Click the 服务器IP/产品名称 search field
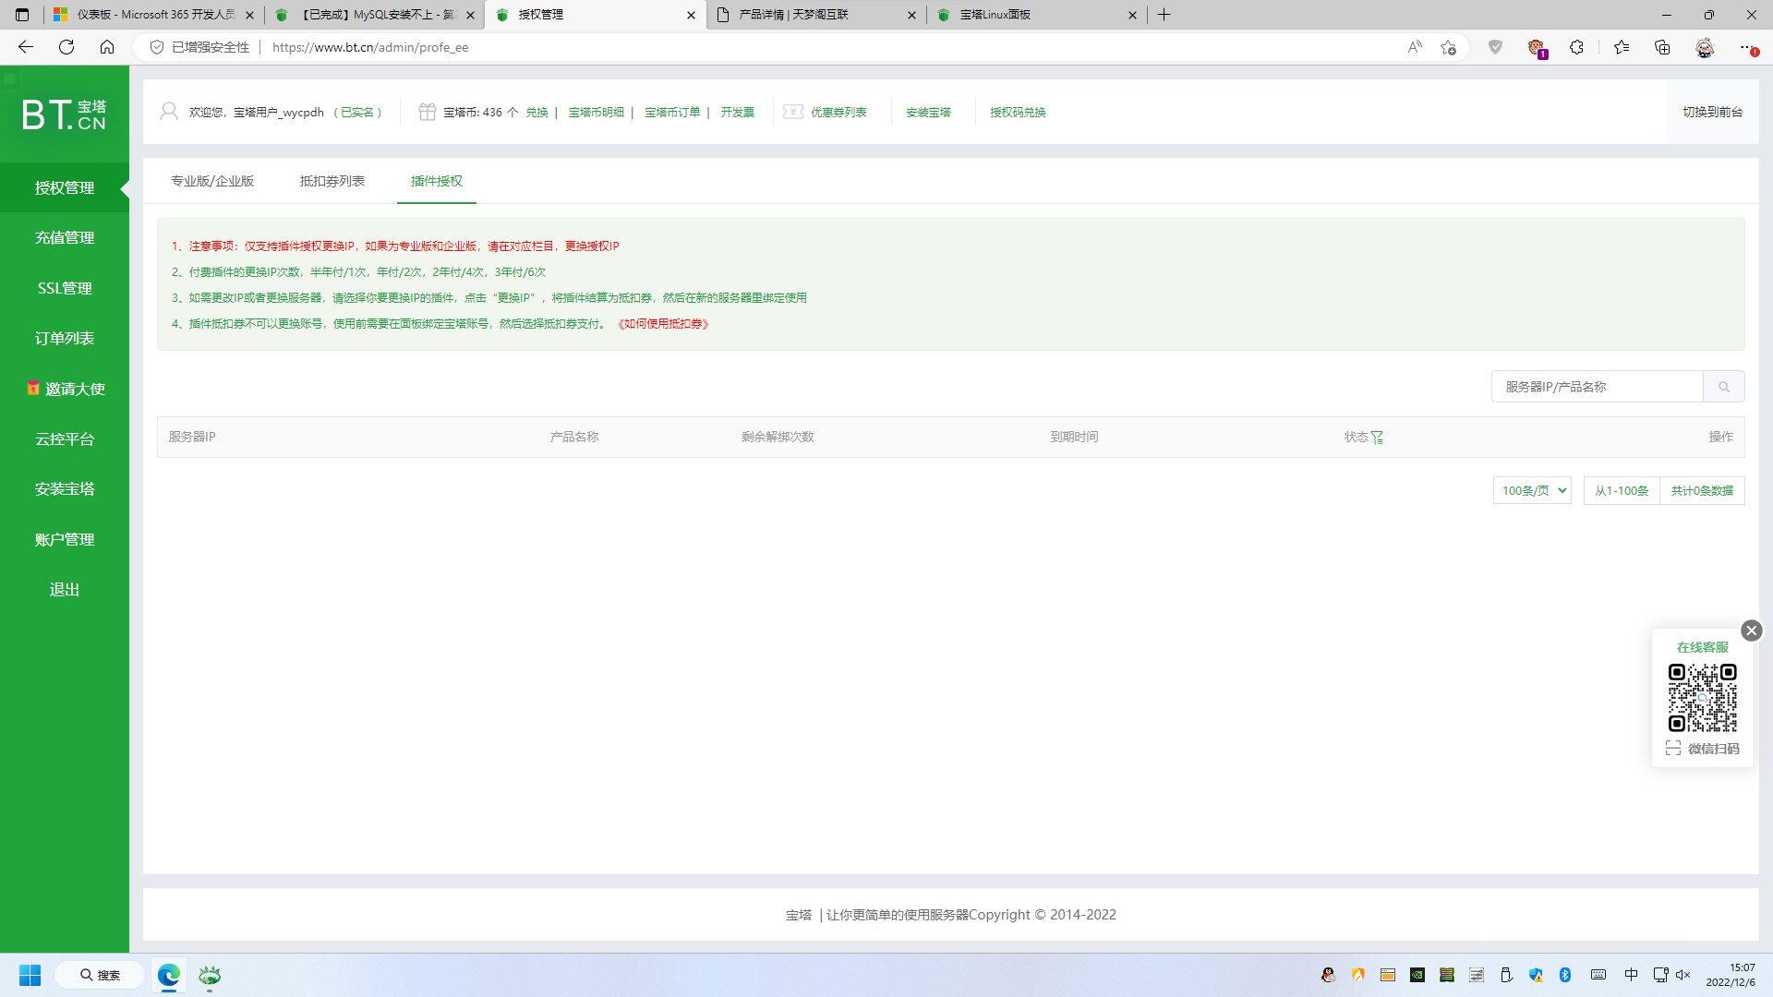The width and height of the screenshot is (1773, 997). click(x=1597, y=387)
